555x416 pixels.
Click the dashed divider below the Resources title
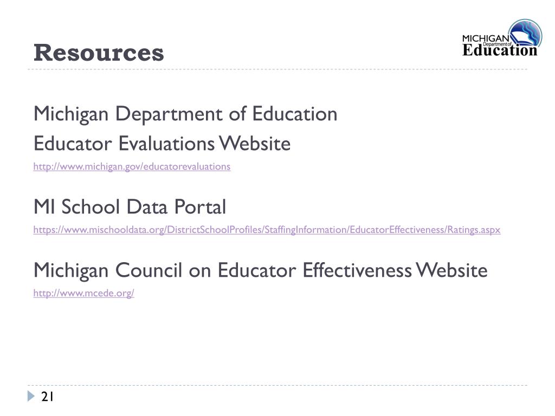click(x=277, y=69)
